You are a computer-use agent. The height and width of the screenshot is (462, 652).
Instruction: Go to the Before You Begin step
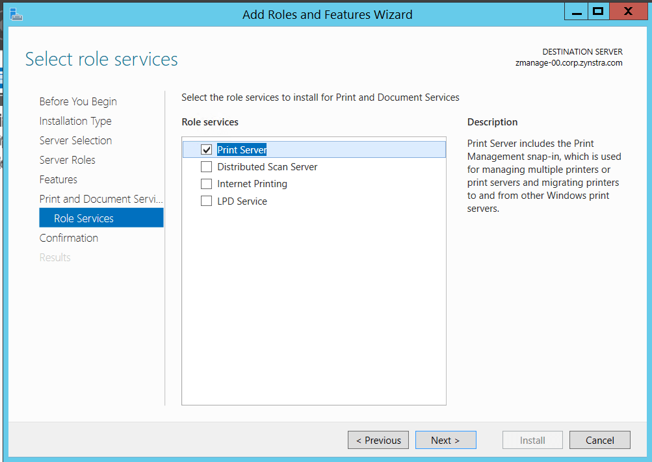point(78,101)
